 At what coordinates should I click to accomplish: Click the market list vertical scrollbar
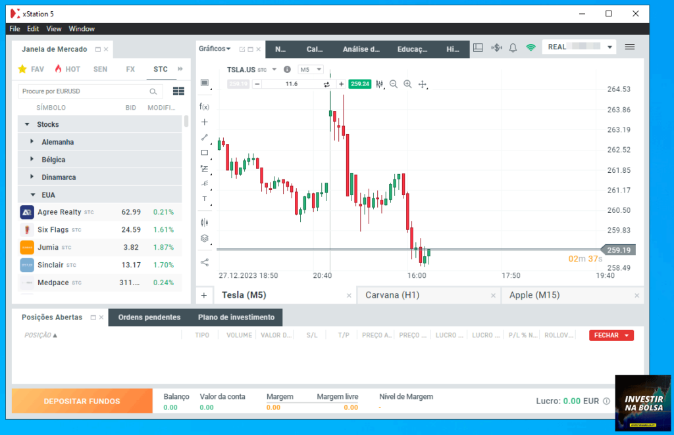(x=186, y=121)
